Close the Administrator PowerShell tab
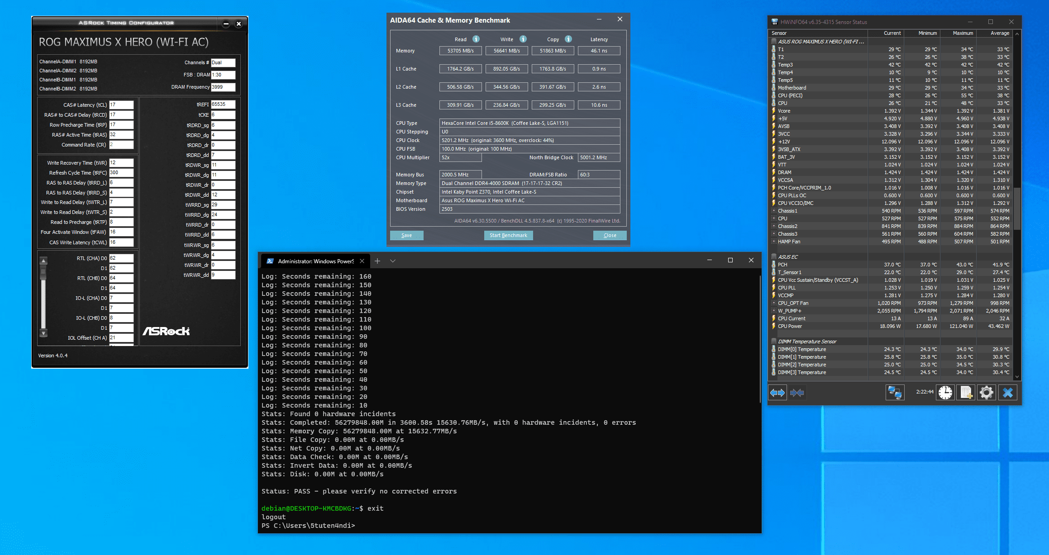 tap(362, 261)
